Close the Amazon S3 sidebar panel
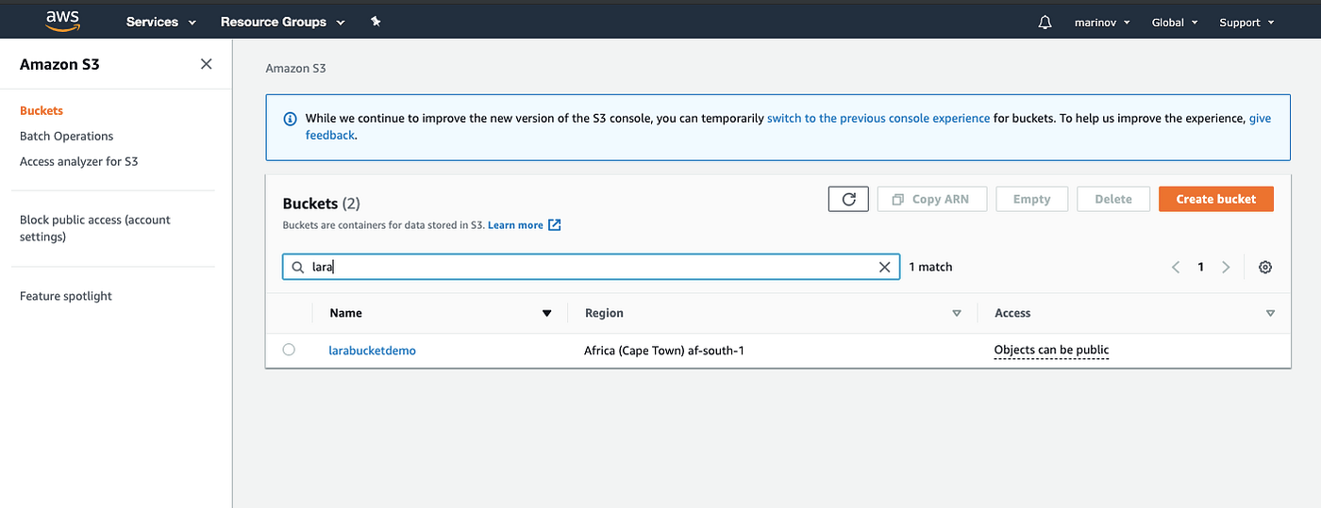Viewport: 1321px width, 508px height. click(x=207, y=64)
